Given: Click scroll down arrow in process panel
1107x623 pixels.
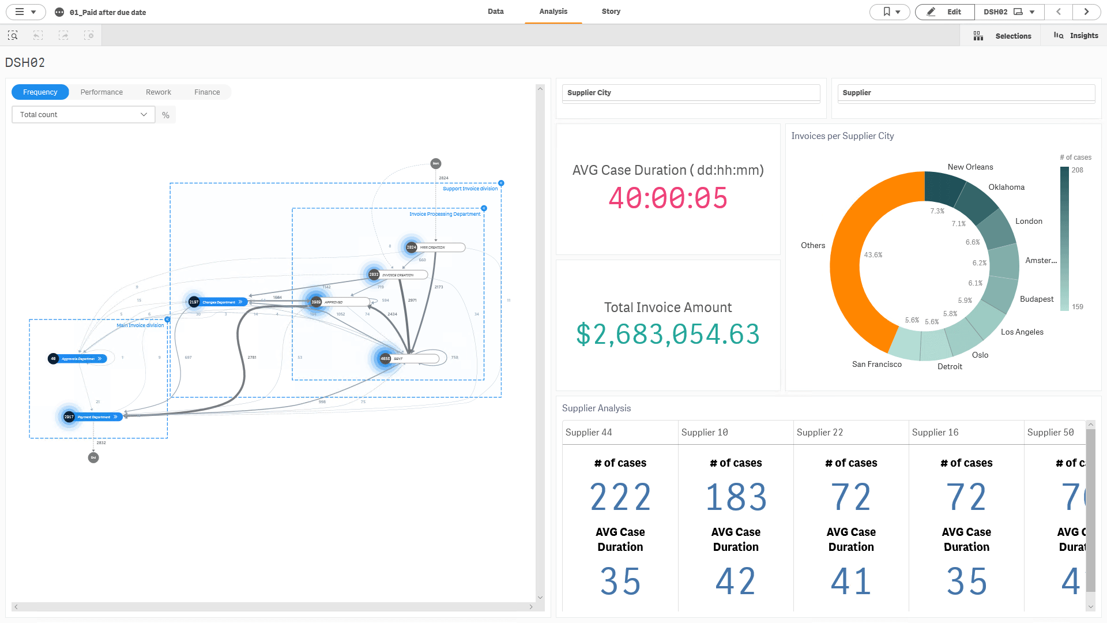Looking at the screenshot, I should 540,598.
